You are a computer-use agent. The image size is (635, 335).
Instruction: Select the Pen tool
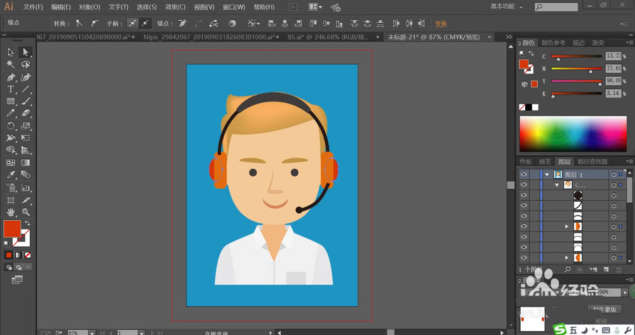[11, 77]
